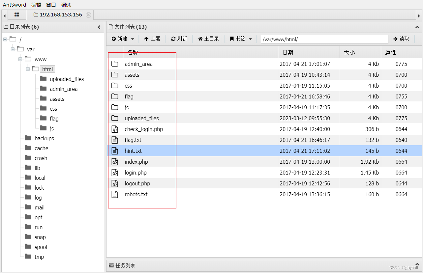This screenshot has width=423, height=273.
Task: Click the path input field /var/www/html/
Action: [324, 39]
